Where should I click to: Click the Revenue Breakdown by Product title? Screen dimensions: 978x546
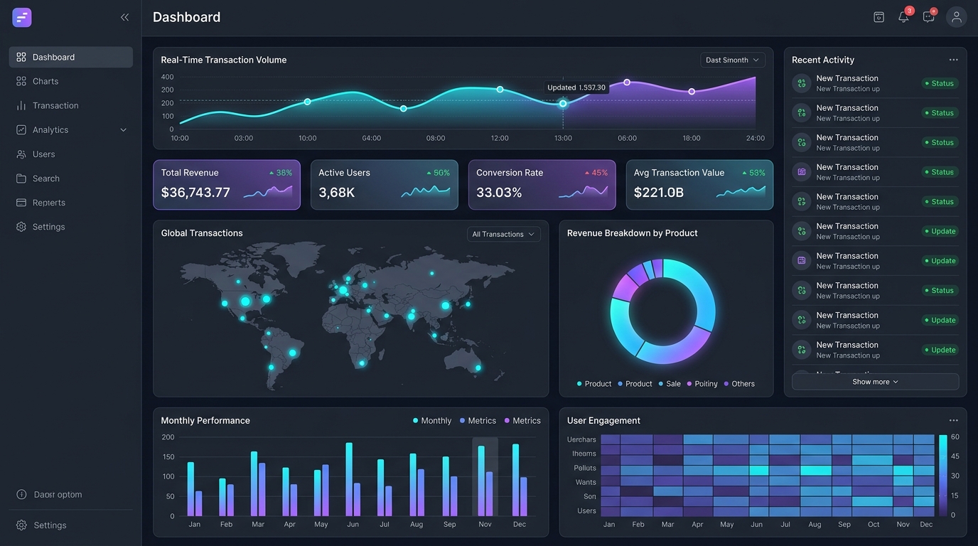(x=633, y=233)
